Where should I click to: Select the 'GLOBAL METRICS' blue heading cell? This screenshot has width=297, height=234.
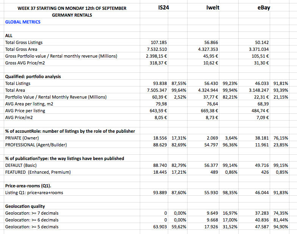point(23,22)
